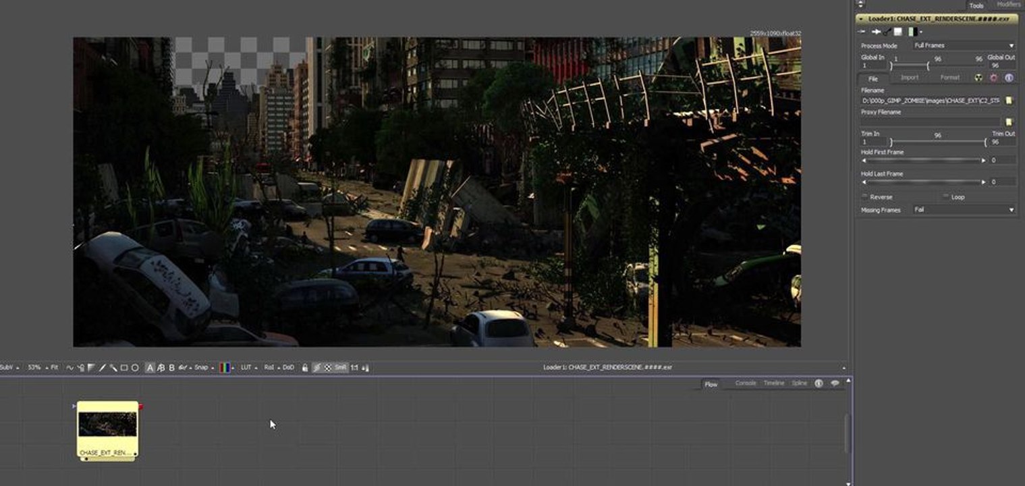The width and height of the screenshot is (1025, 486).
Task: Click right arrow of Hold First Frame
Action: [x=983, y=160]
